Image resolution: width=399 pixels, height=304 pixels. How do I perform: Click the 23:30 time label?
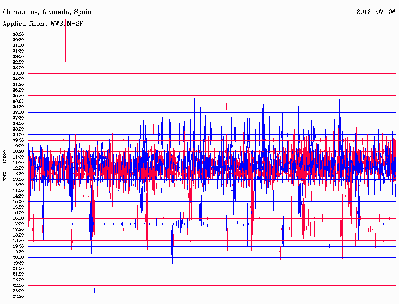pyautogui.click(x=18, y=297)
